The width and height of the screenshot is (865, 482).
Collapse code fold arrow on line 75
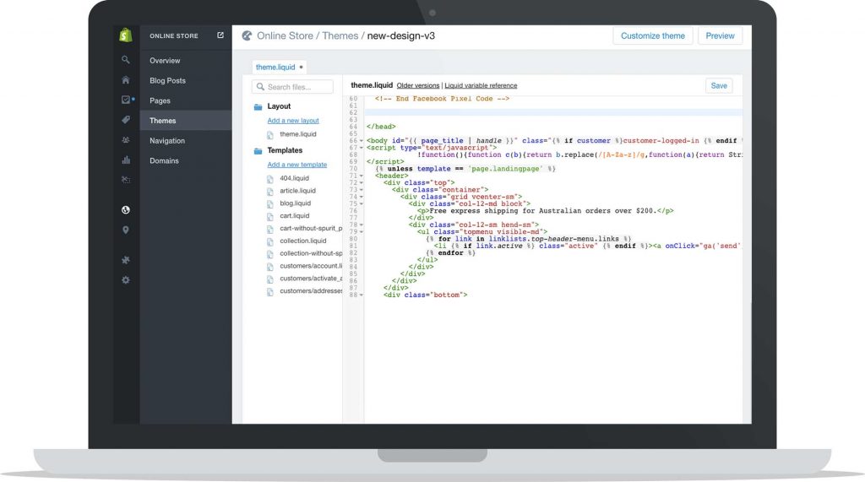(362, 204)
